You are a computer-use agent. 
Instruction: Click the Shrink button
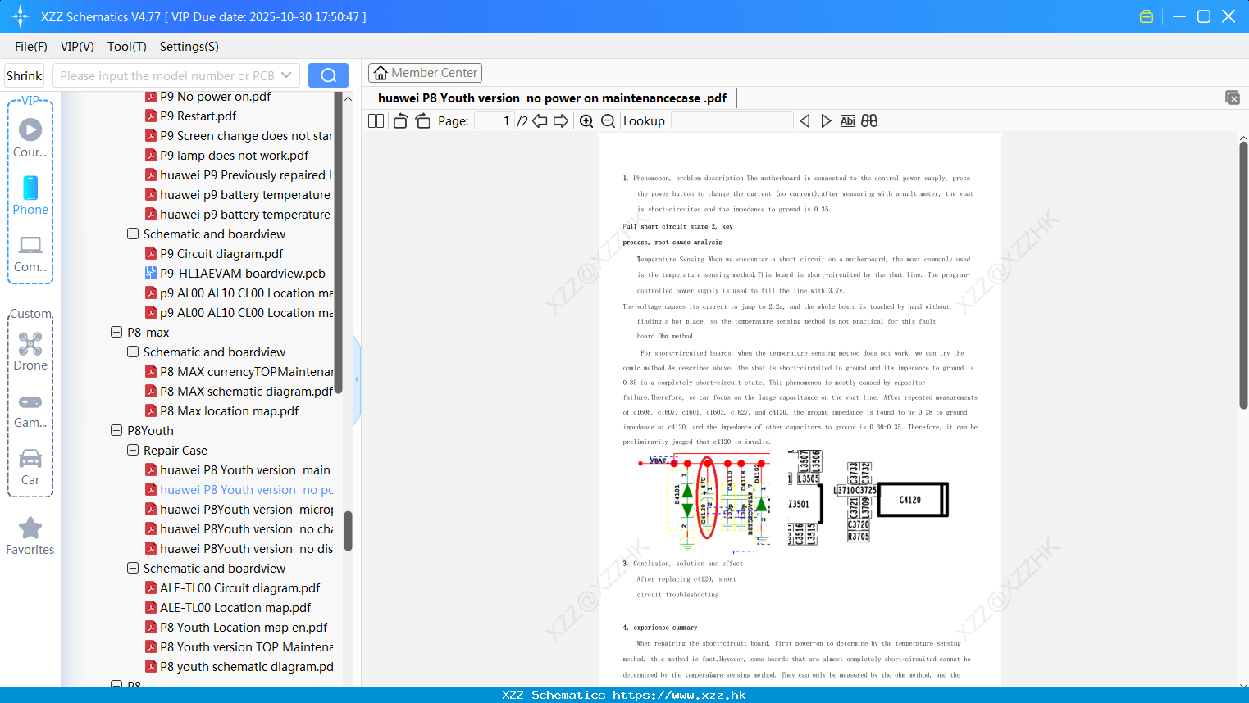[25, 75]
